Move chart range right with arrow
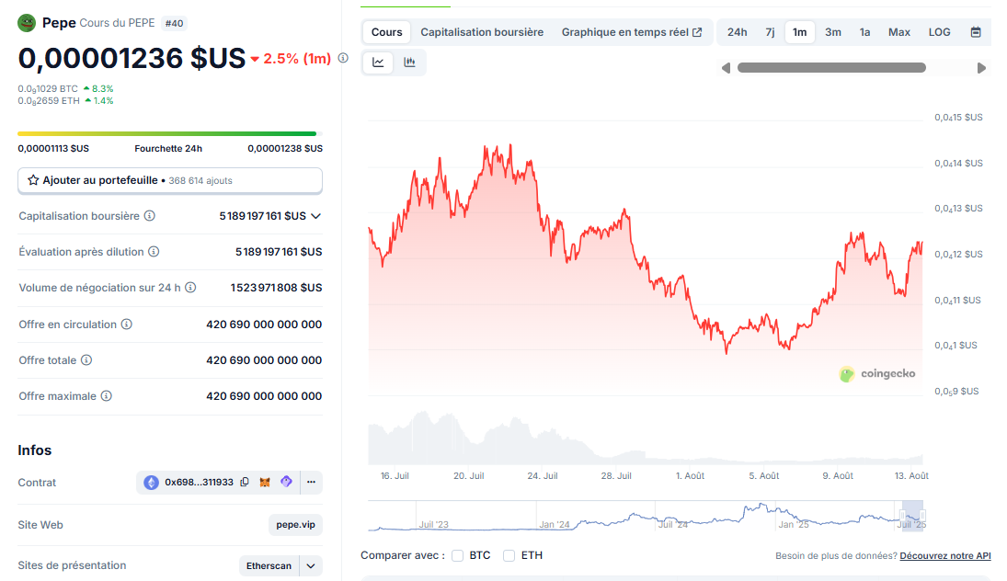Viewport: 1007px width, 581px height. (x=981, y=68)
